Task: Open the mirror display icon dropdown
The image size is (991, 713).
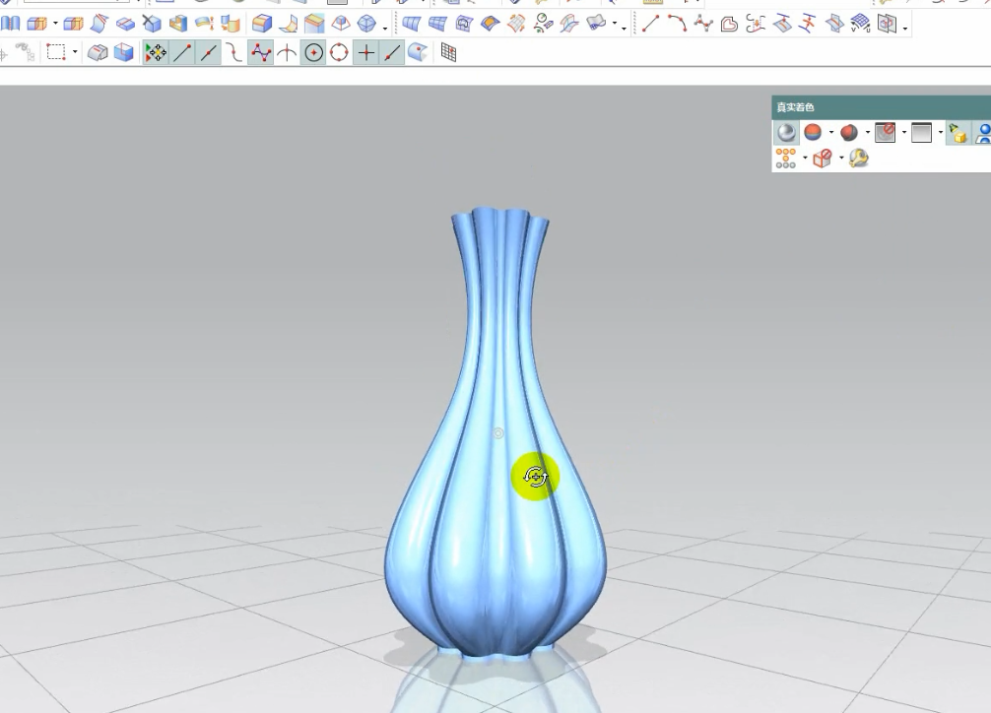Action: pos(905,28)
